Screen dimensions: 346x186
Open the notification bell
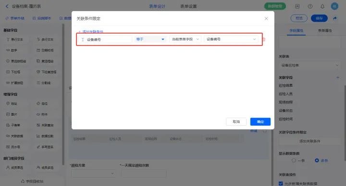(x=322, y=6)
